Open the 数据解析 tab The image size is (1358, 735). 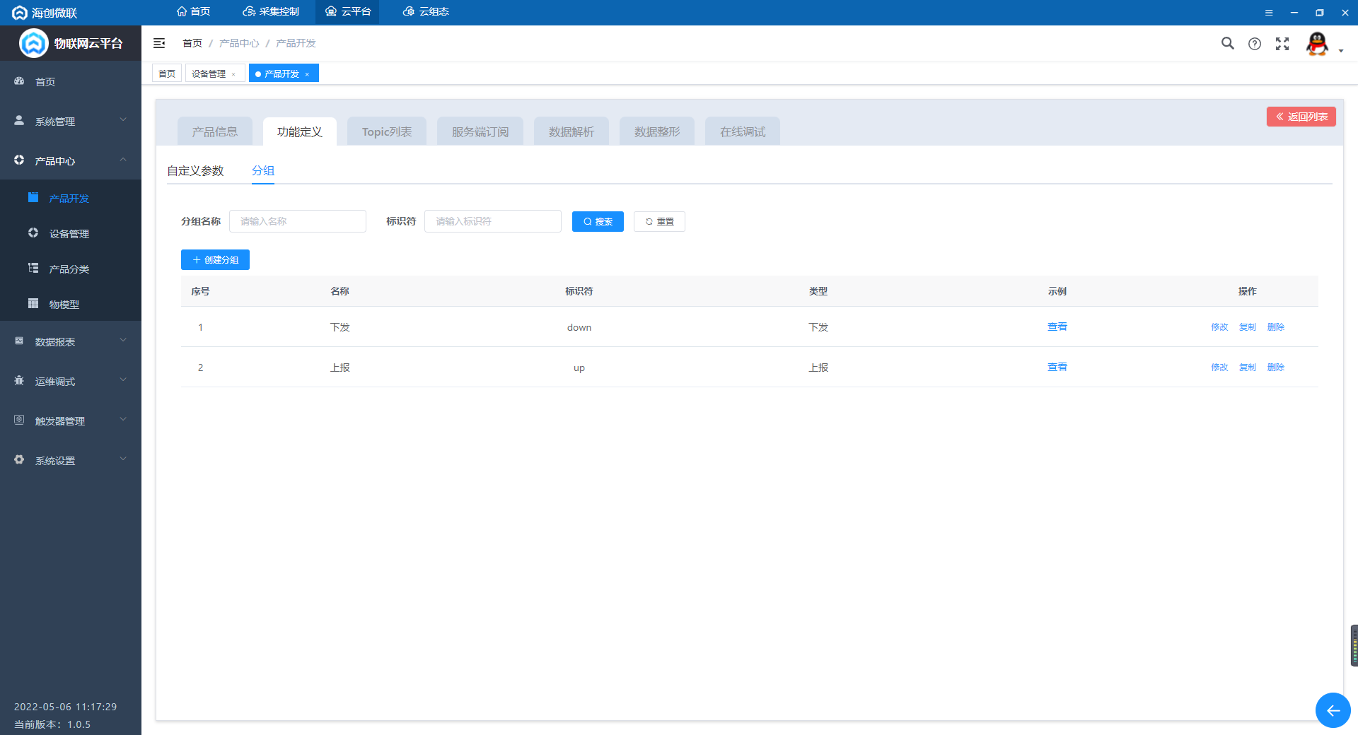571,131
